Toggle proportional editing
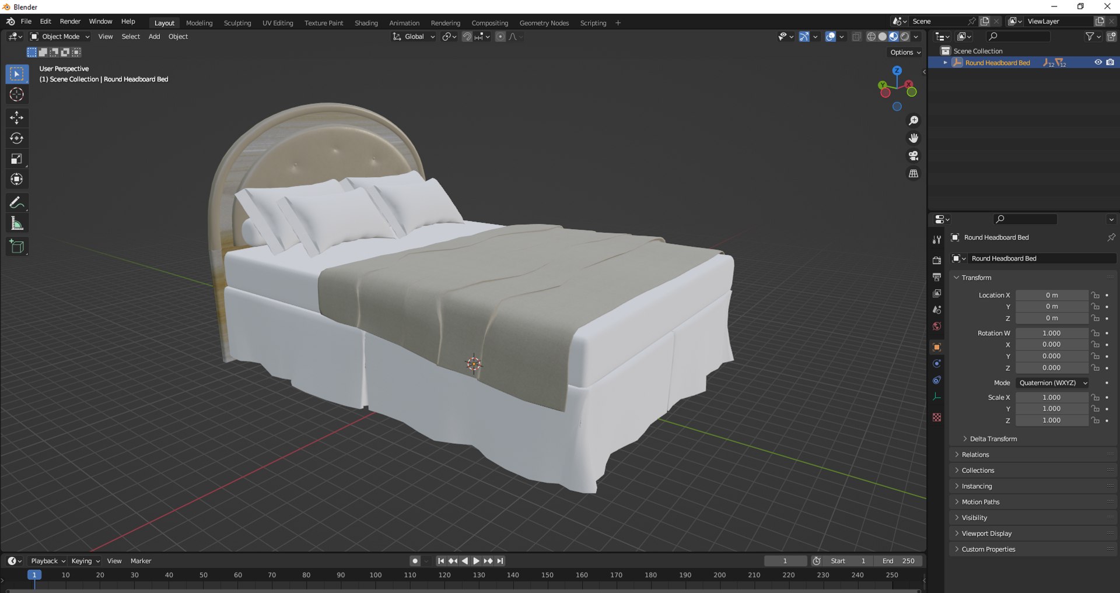 pyautogui.click(x=500, y=37)
